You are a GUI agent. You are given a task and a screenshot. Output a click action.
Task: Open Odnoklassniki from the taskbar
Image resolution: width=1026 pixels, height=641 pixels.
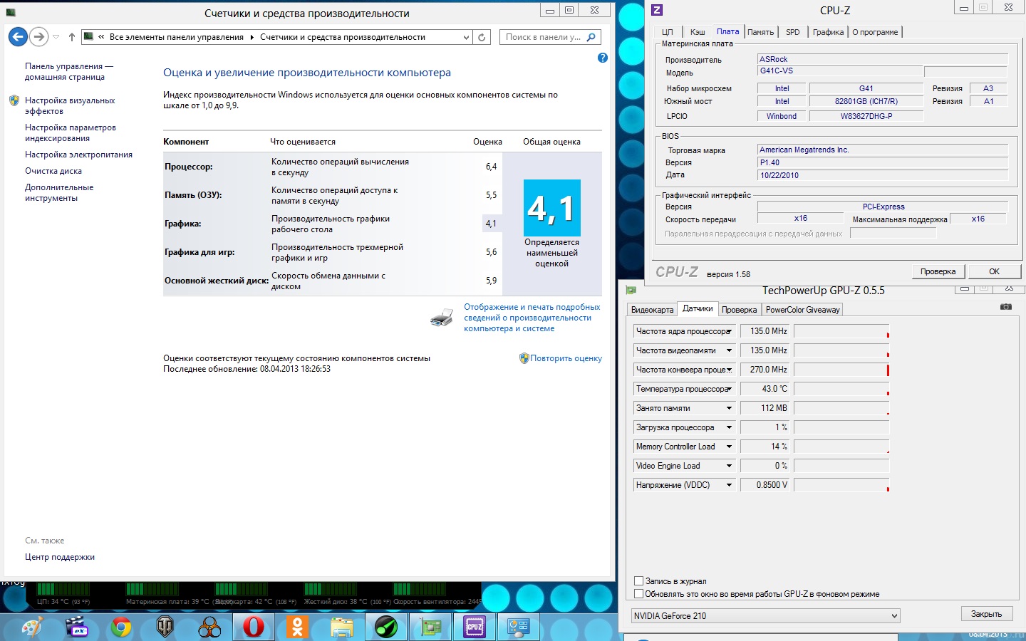298,627
